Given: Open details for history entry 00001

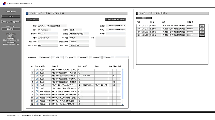Looking at the screenshot, I should tap(202, 35).
